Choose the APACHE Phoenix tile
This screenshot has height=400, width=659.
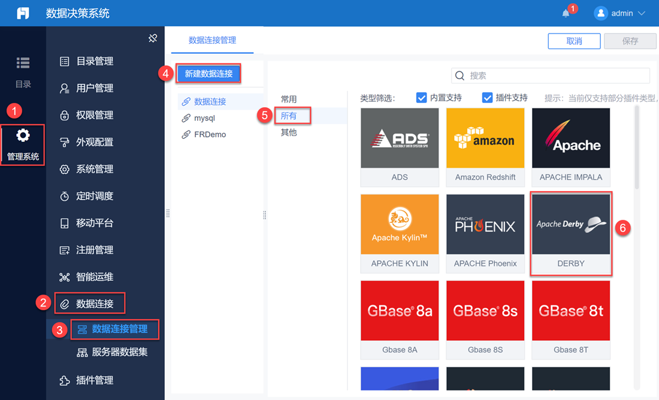(x=485, y=233)
